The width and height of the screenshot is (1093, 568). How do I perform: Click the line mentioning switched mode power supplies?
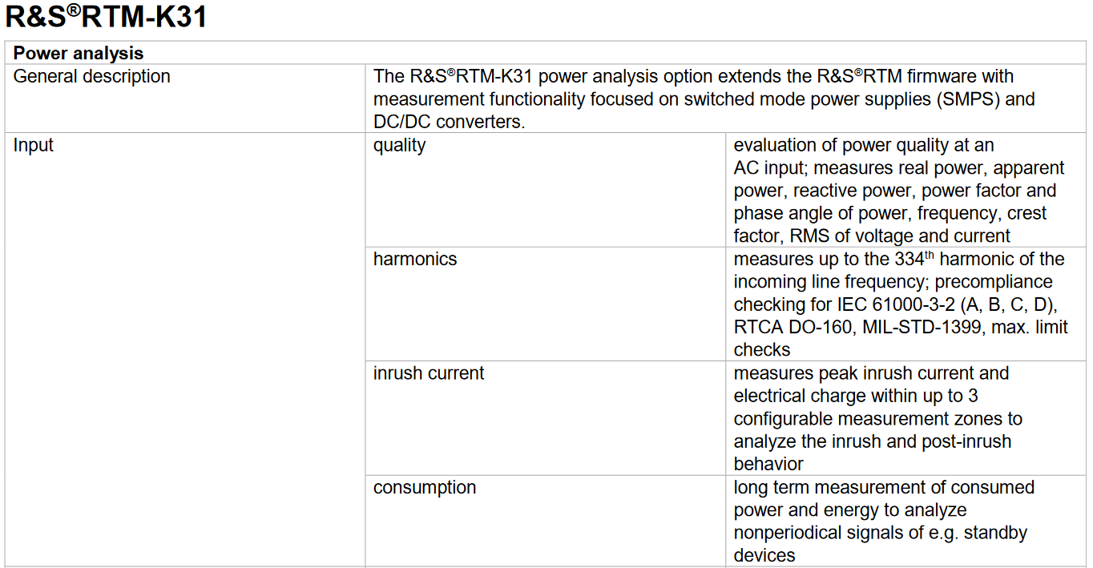point(704,100)
